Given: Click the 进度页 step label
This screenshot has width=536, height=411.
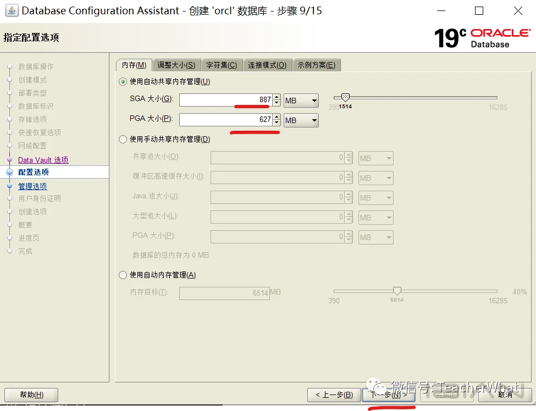Looking at the screenshot, I should (x=29, y=238).
